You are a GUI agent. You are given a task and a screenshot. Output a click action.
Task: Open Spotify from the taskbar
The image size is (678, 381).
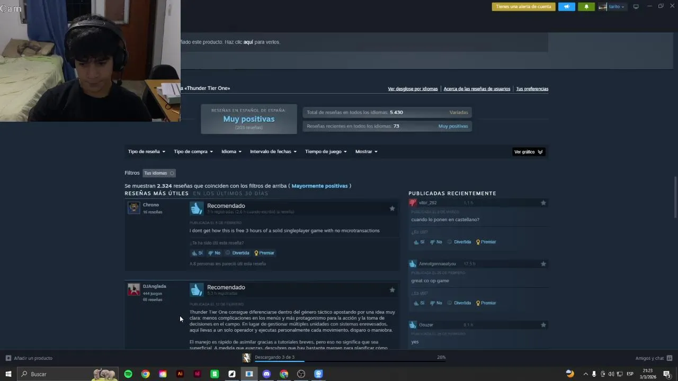tap(128, 374)
